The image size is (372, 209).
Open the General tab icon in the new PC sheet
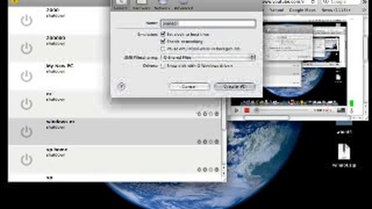point(121,4)
